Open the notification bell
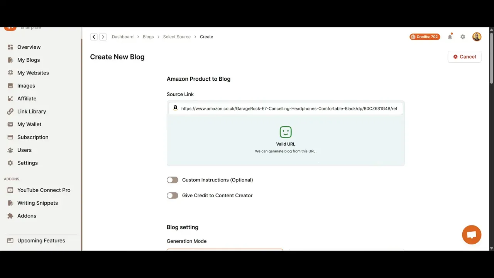Image resolution: width=494 pixels, height=278 pixels. click(450, 37)
